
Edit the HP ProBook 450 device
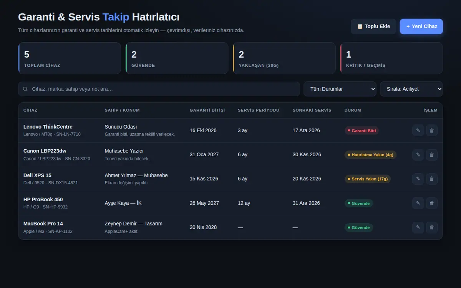418,203
